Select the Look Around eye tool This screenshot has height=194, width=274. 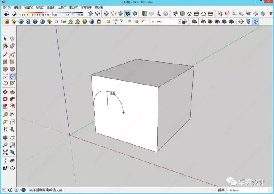point(12,161)
